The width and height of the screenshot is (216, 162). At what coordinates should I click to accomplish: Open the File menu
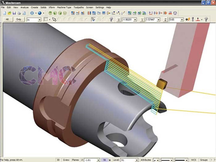pos(3,8)
